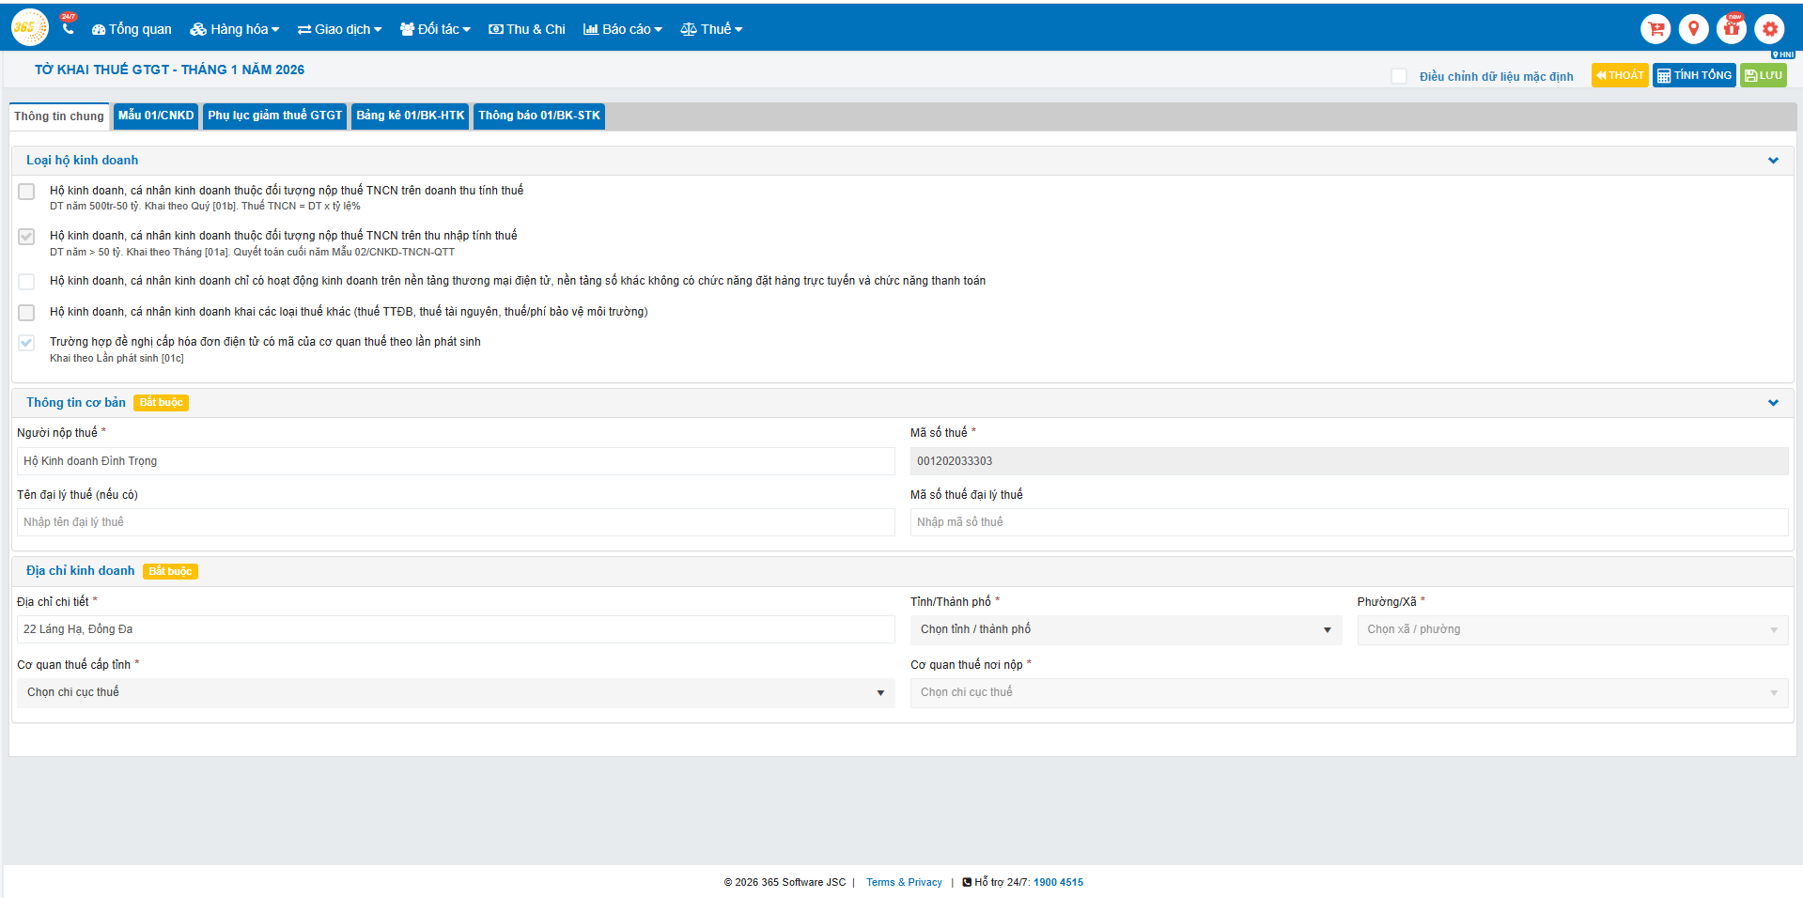Open the Hàng hóa menu

tap(235, 29)
